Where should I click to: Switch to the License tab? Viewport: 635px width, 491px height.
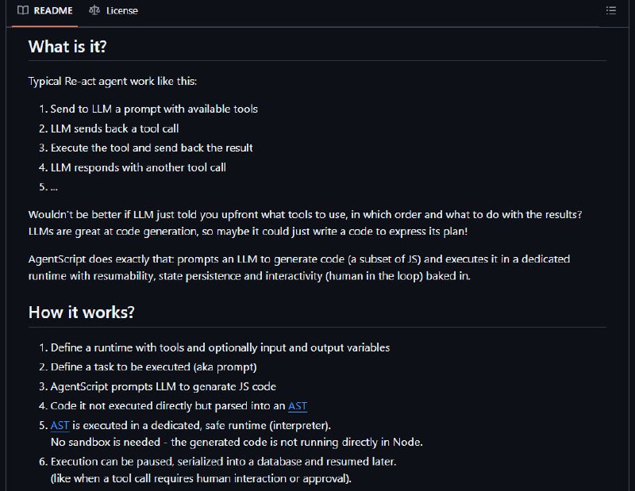pyautogui.click(x=114, y=11)
